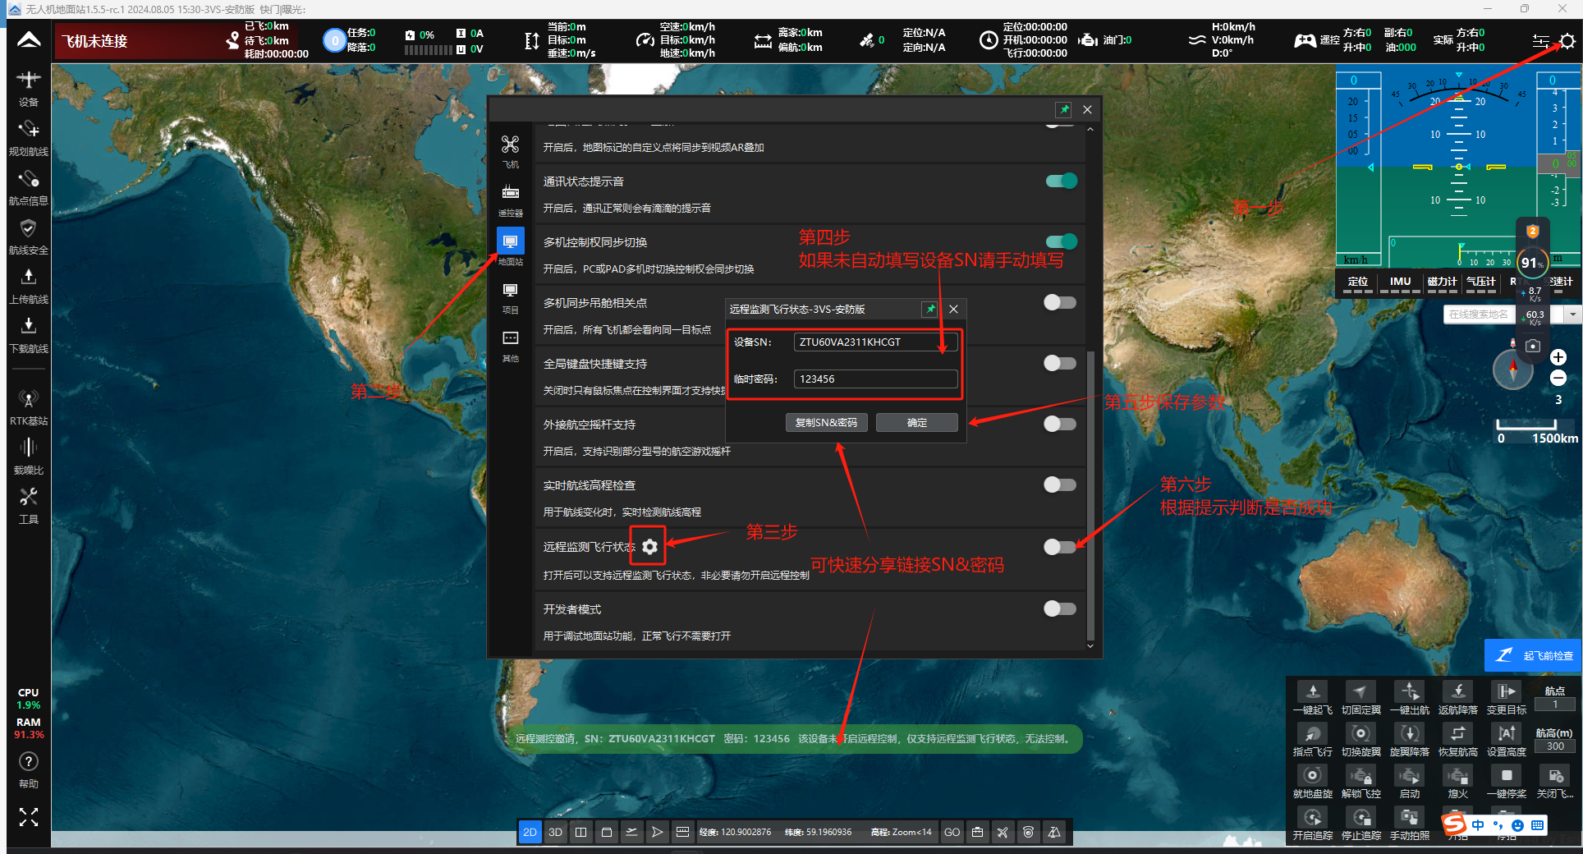This screenshot has height=854, width=1583.
Task: Open the sliders icon left of the top-right gear
Action: [x=1540, y=41]
